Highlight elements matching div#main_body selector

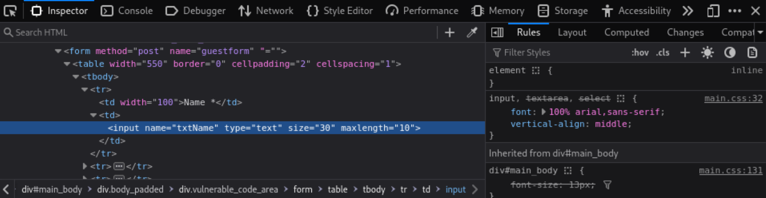coord(568,170)
